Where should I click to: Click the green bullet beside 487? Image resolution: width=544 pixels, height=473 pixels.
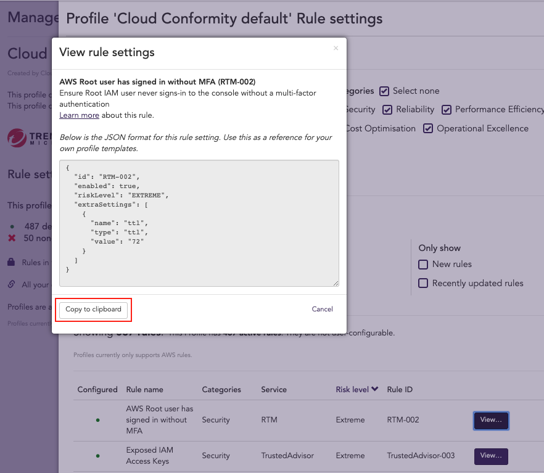coord(12,226)
